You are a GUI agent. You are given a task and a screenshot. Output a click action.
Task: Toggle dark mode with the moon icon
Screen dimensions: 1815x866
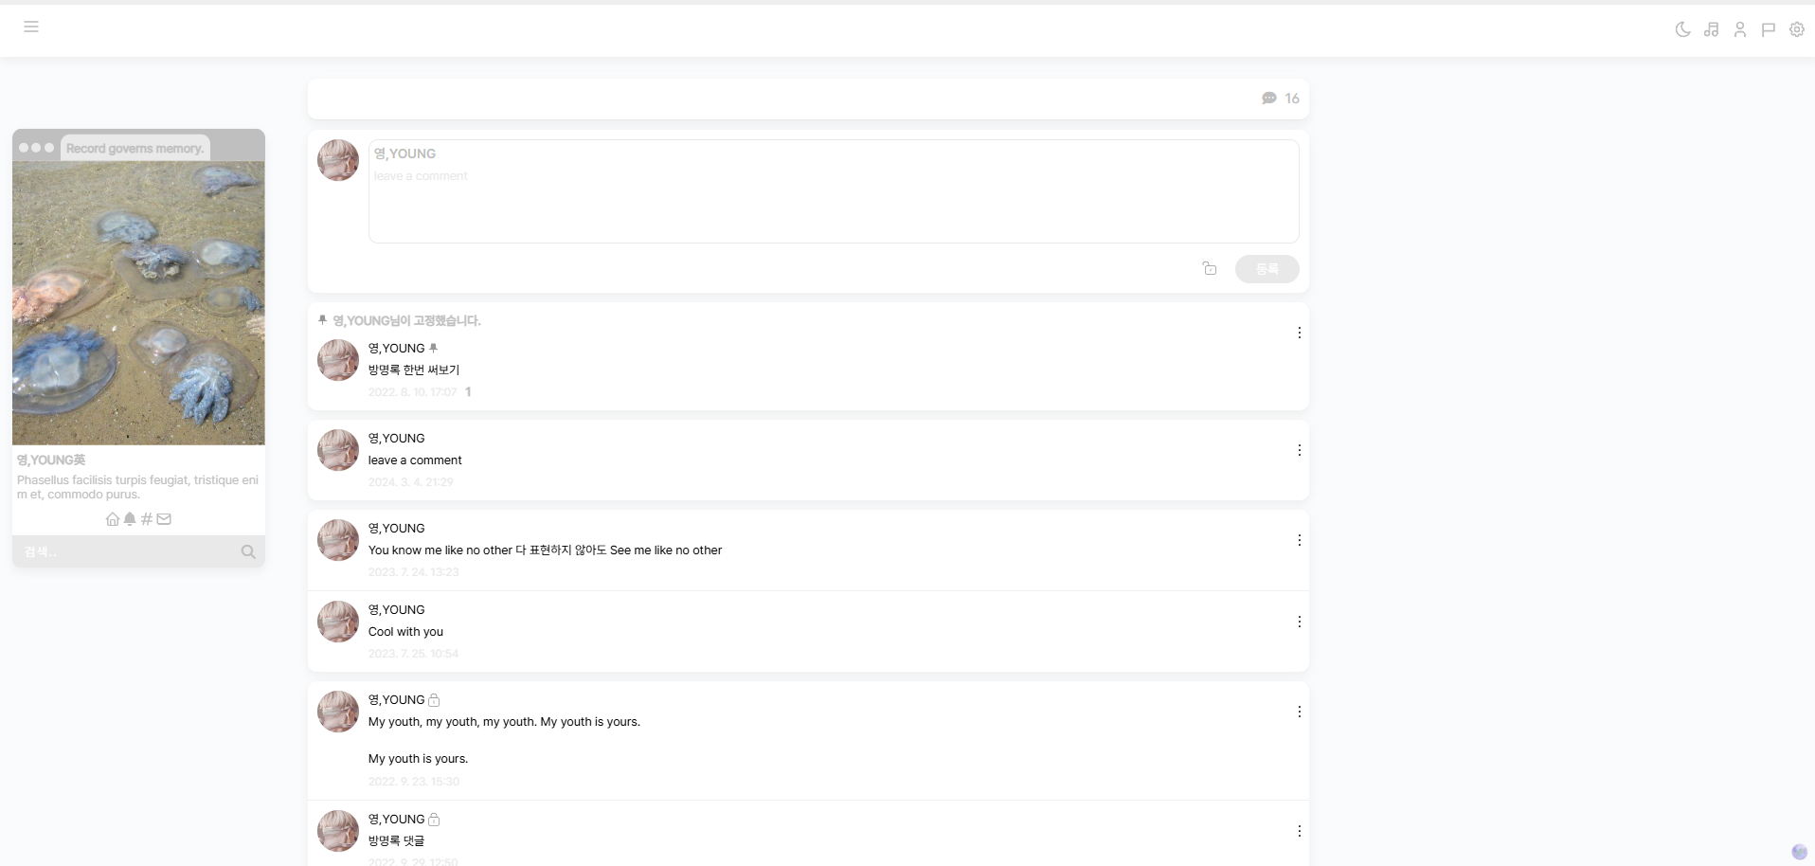click(x=1682, y=29)
